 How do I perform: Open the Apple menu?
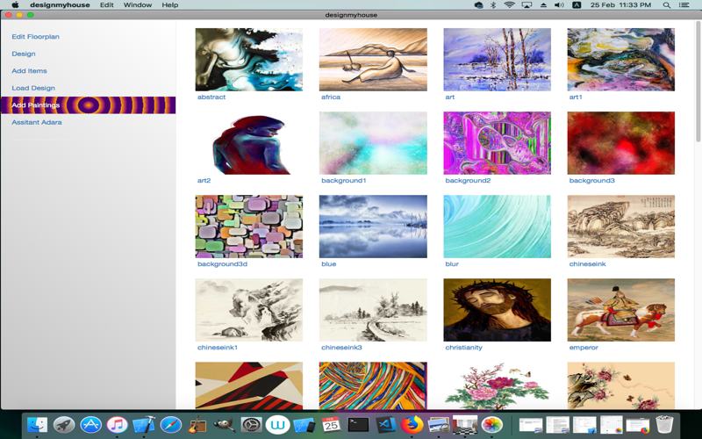[15, 5]
